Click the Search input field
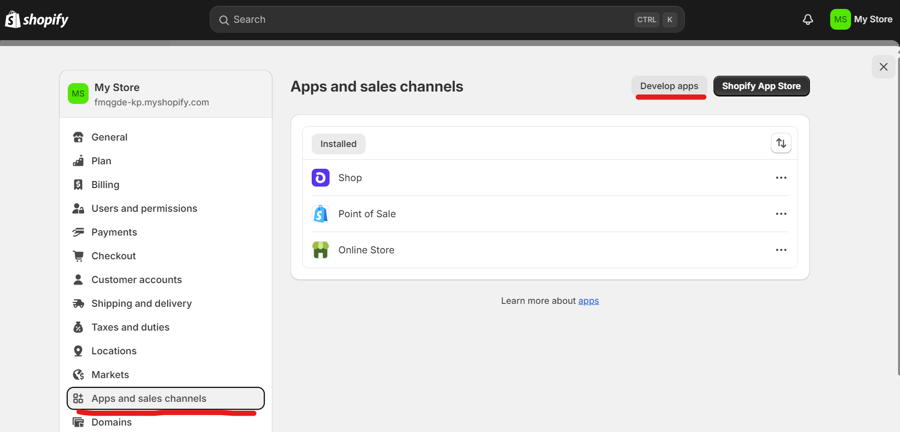Image resolution: width=900 pixels, height=432 pixels. tap(447, 20)
